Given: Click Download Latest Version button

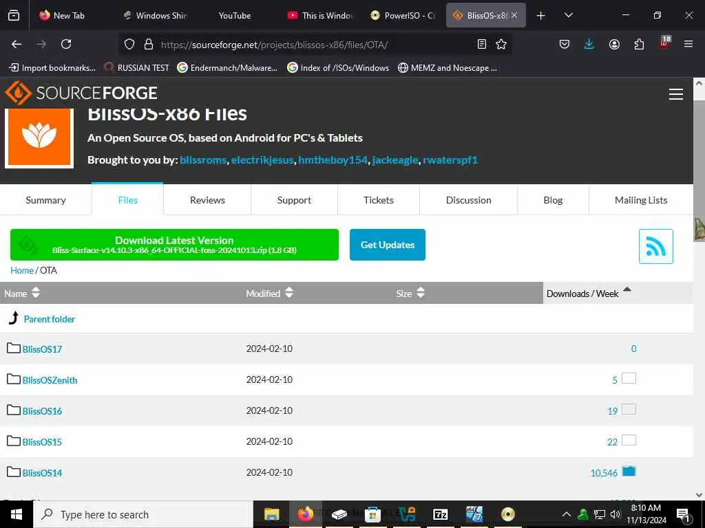Looking at the screenshot, I should click(x=174, y=245).
